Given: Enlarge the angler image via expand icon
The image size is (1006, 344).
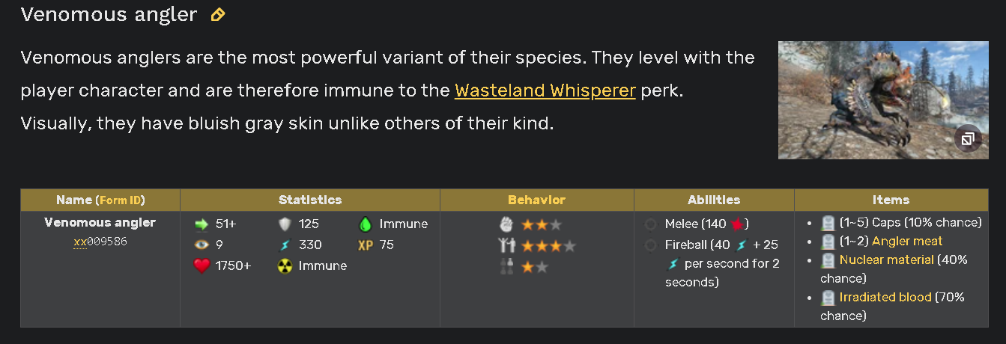Looking at the screenshot, I should click(x=967, y=138).
